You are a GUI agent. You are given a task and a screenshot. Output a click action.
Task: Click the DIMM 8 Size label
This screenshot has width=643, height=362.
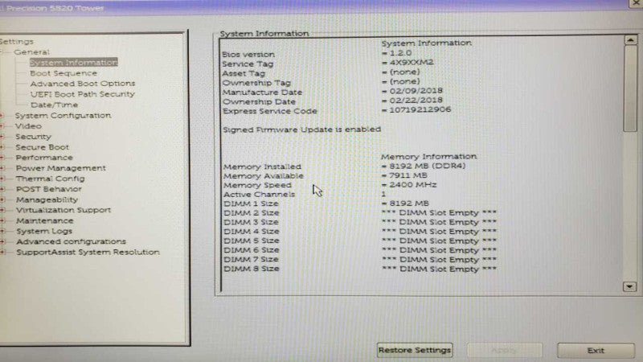click(x=252, y=269)
